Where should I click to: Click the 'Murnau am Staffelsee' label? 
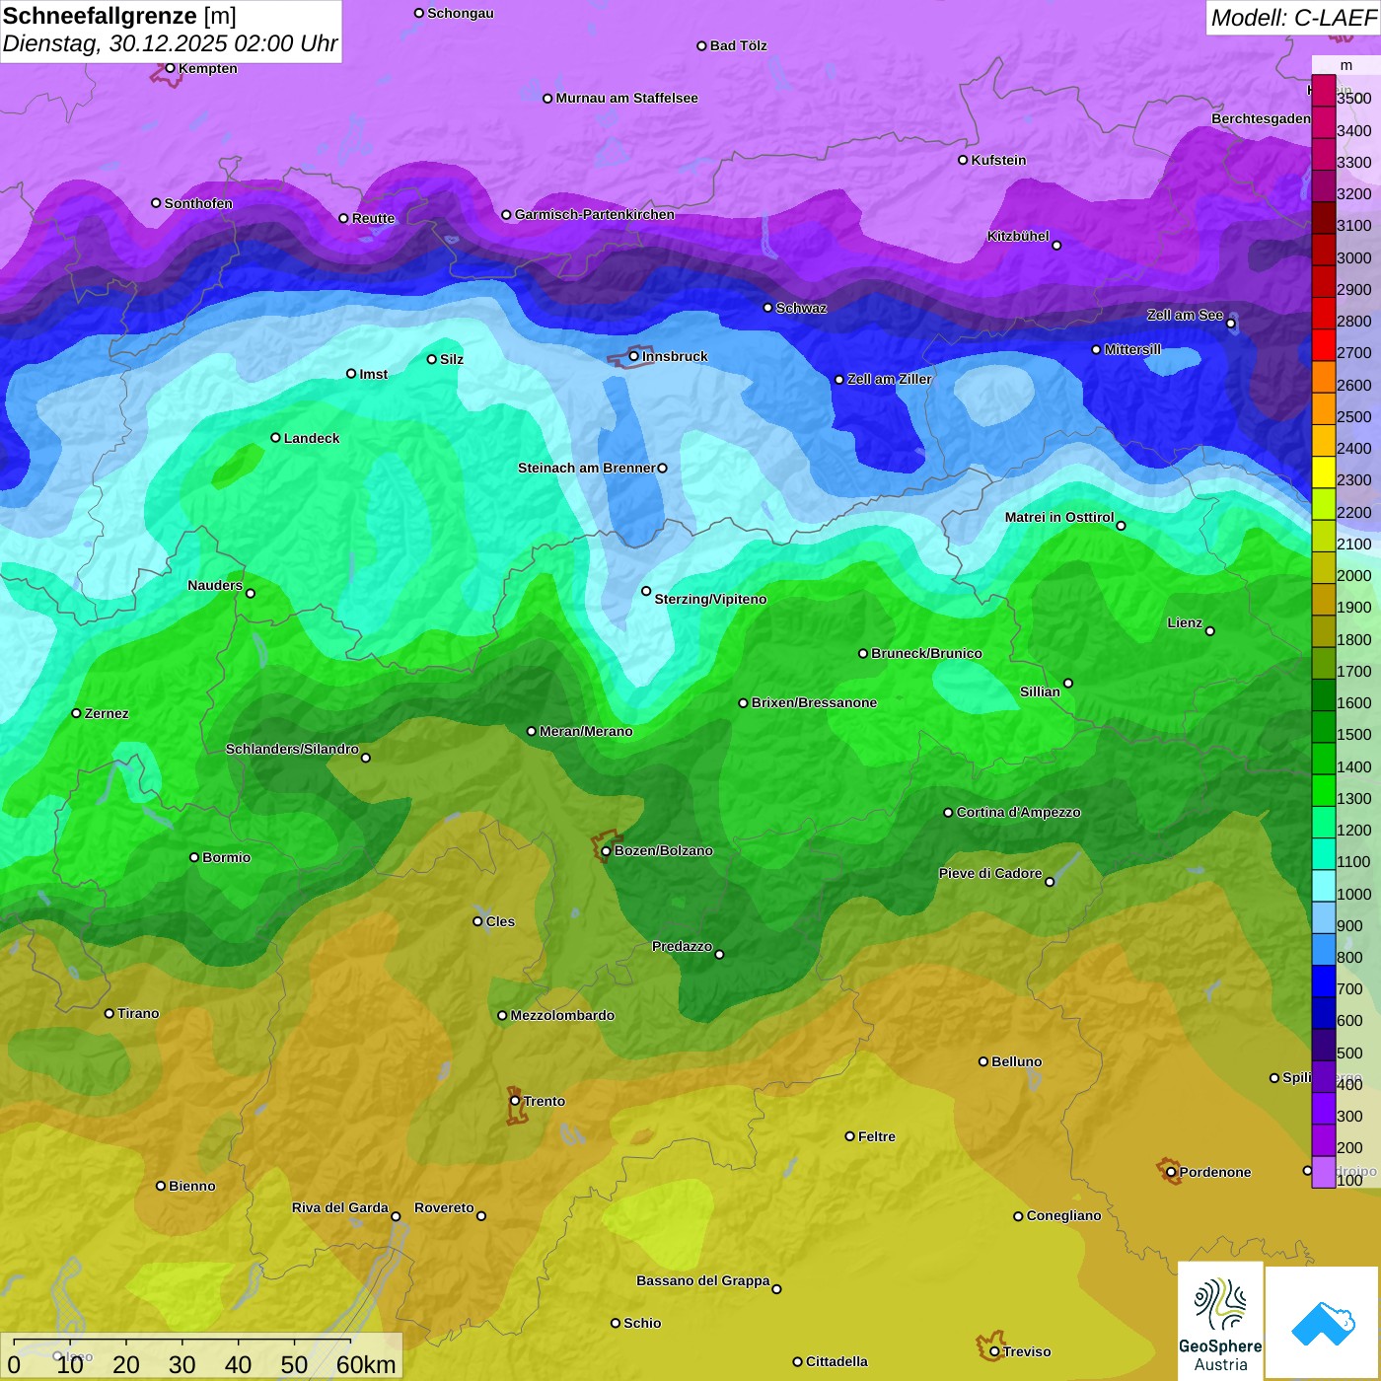[626, 98]
